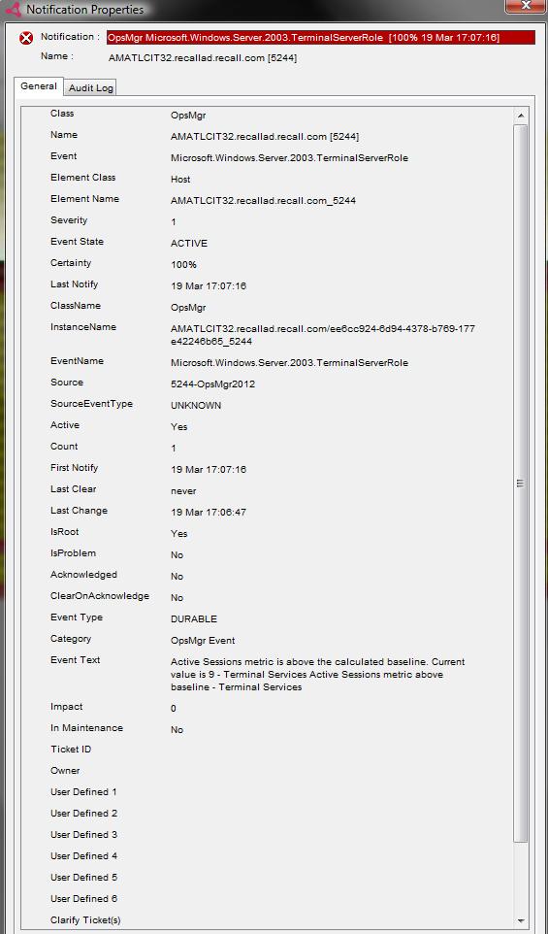Click the First Notify label

coord(74,468)
